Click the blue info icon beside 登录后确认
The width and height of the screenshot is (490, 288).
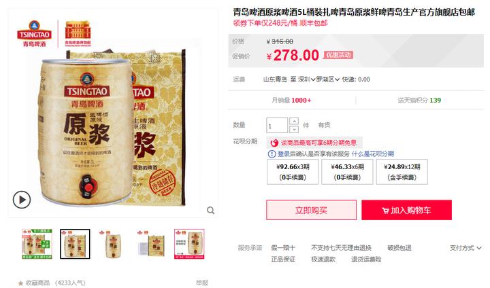272,154
